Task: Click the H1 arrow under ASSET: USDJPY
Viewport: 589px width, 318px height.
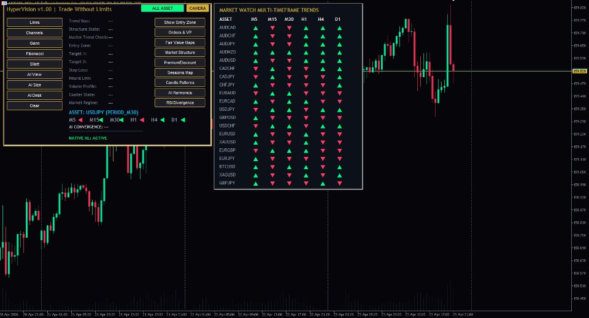Action: point(142,120)
